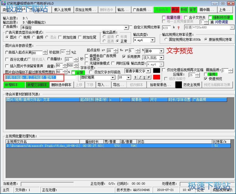Image resolution: width=236 pixels, height=194 pixels.
Task: Click the Underline (U) font style button
Action: 144,78
